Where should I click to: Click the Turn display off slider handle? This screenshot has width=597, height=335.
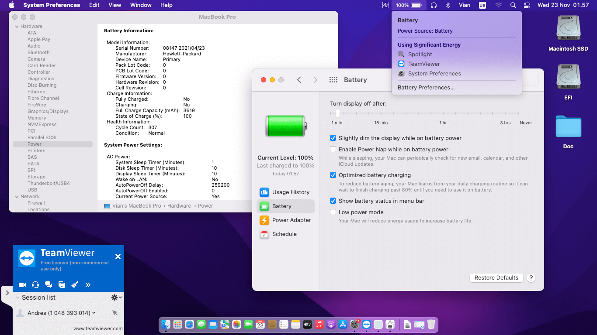click(x=338, y=113)
